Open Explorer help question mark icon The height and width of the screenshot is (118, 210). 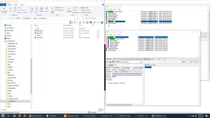pyautogui.click(x=103, y=5)
